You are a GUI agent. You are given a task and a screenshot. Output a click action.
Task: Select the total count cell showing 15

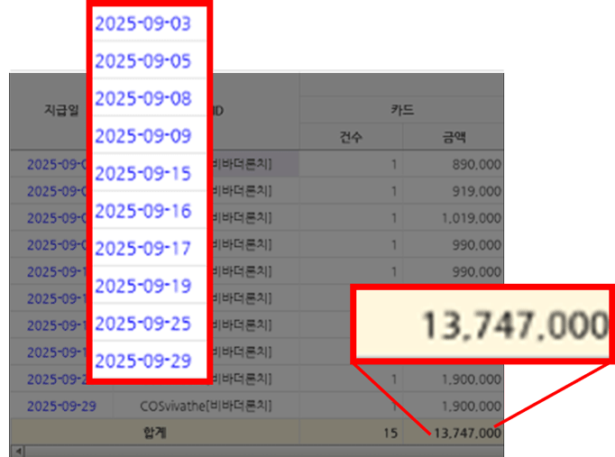390,433
